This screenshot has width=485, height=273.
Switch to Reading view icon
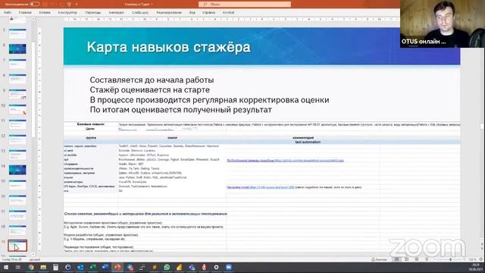pos(417,259)
